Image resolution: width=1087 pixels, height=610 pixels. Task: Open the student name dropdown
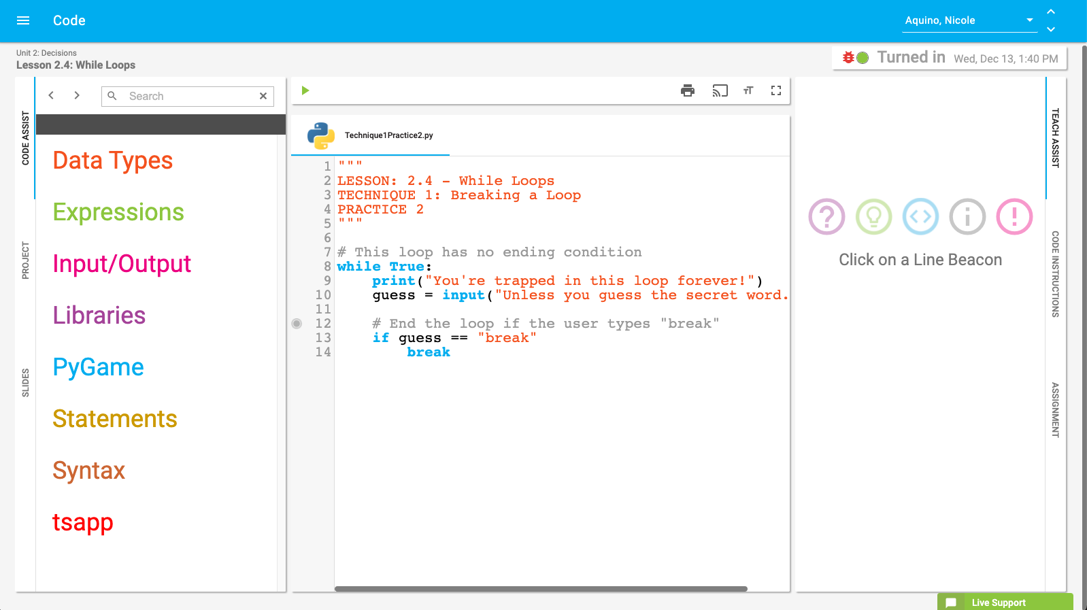coord(969,20)
